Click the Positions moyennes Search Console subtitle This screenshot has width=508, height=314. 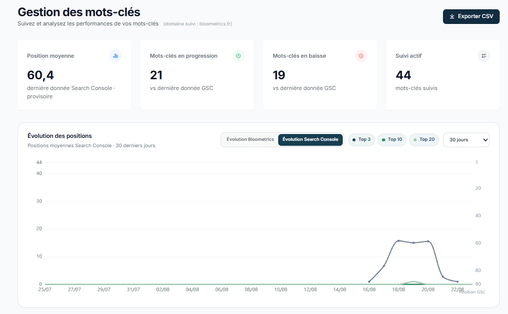point(92,146)
